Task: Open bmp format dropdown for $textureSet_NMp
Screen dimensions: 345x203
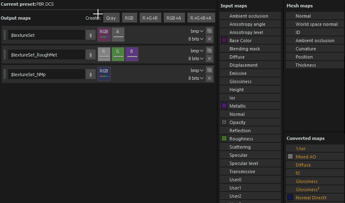Action: point(197,70)
